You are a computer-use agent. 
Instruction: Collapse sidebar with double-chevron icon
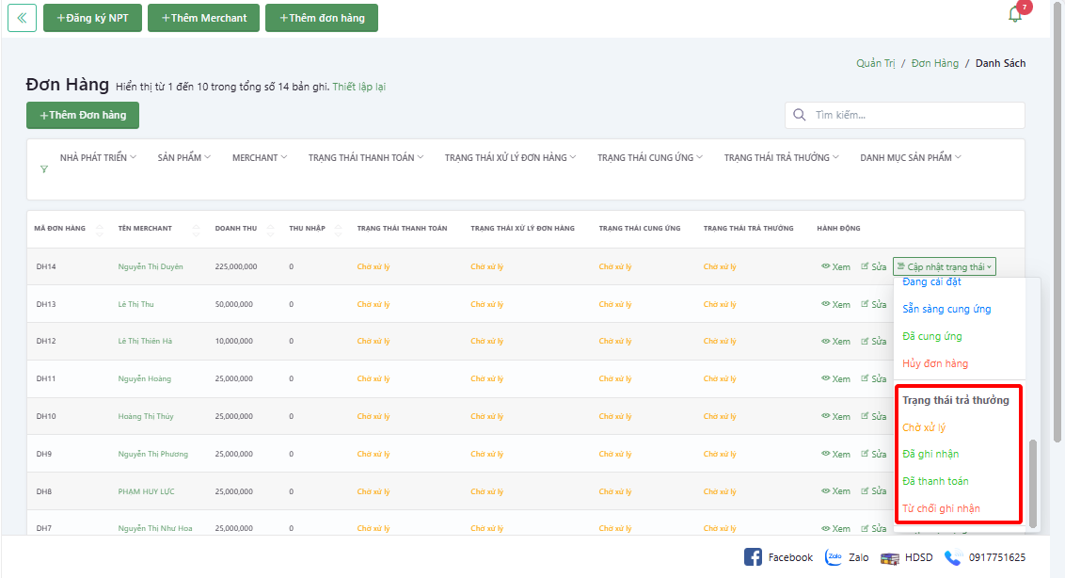23,18
